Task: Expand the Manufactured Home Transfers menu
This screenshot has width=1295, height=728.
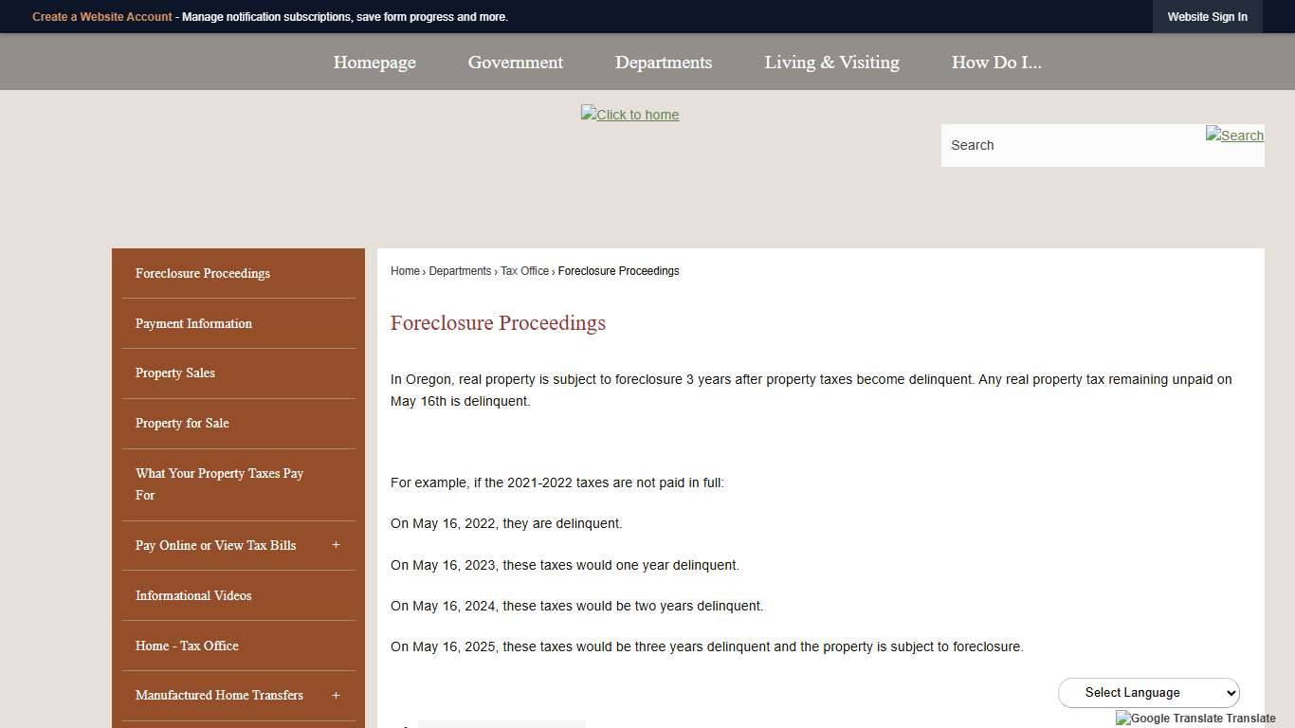Action: click(336, 695)
